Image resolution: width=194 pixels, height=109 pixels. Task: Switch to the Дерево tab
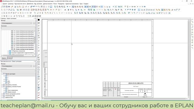point(4,58)
